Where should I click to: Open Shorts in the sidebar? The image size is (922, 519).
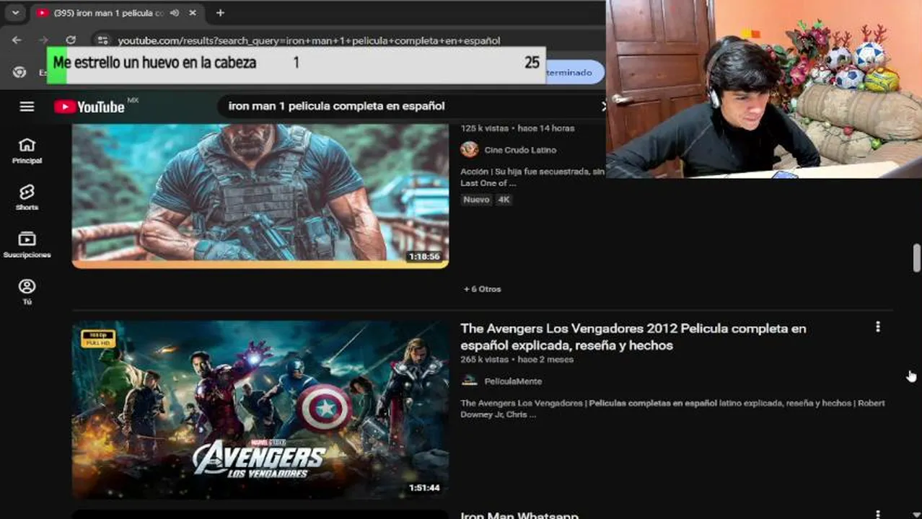coord(27,198)
